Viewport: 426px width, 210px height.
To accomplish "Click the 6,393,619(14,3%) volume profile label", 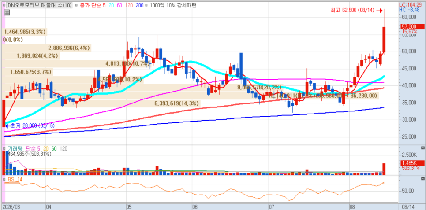I will tap(177, 103).
